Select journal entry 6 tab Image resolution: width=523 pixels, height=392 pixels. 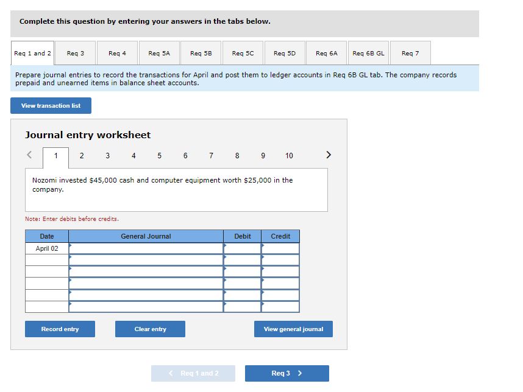pos(185,156)
